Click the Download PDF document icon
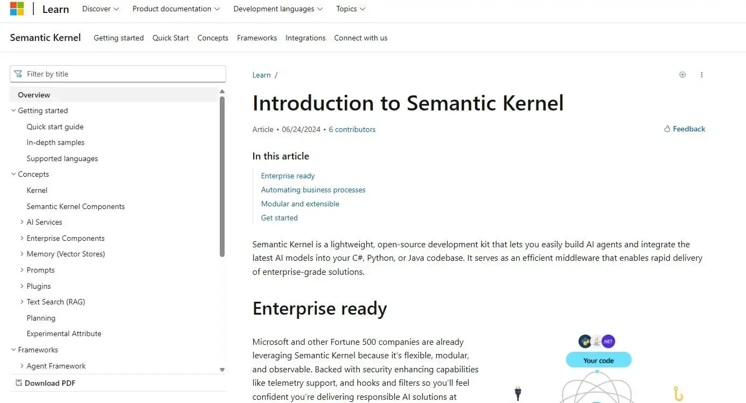The height and width of the screenshot is (403, 746). click(19, 383)
